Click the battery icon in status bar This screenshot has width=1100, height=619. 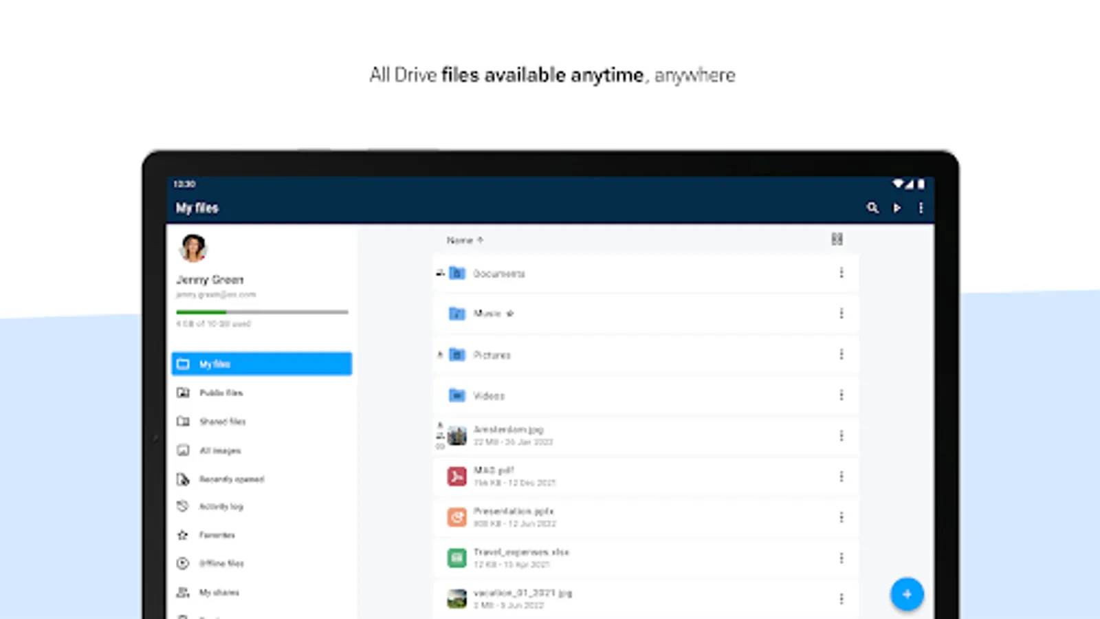point(921,184)
